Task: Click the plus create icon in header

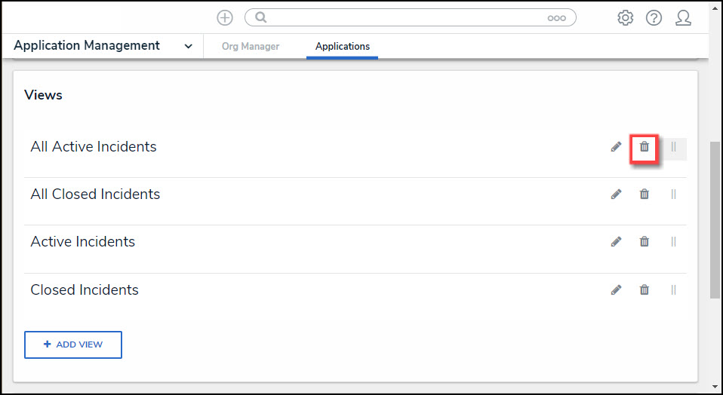Action: click(225, 18)
